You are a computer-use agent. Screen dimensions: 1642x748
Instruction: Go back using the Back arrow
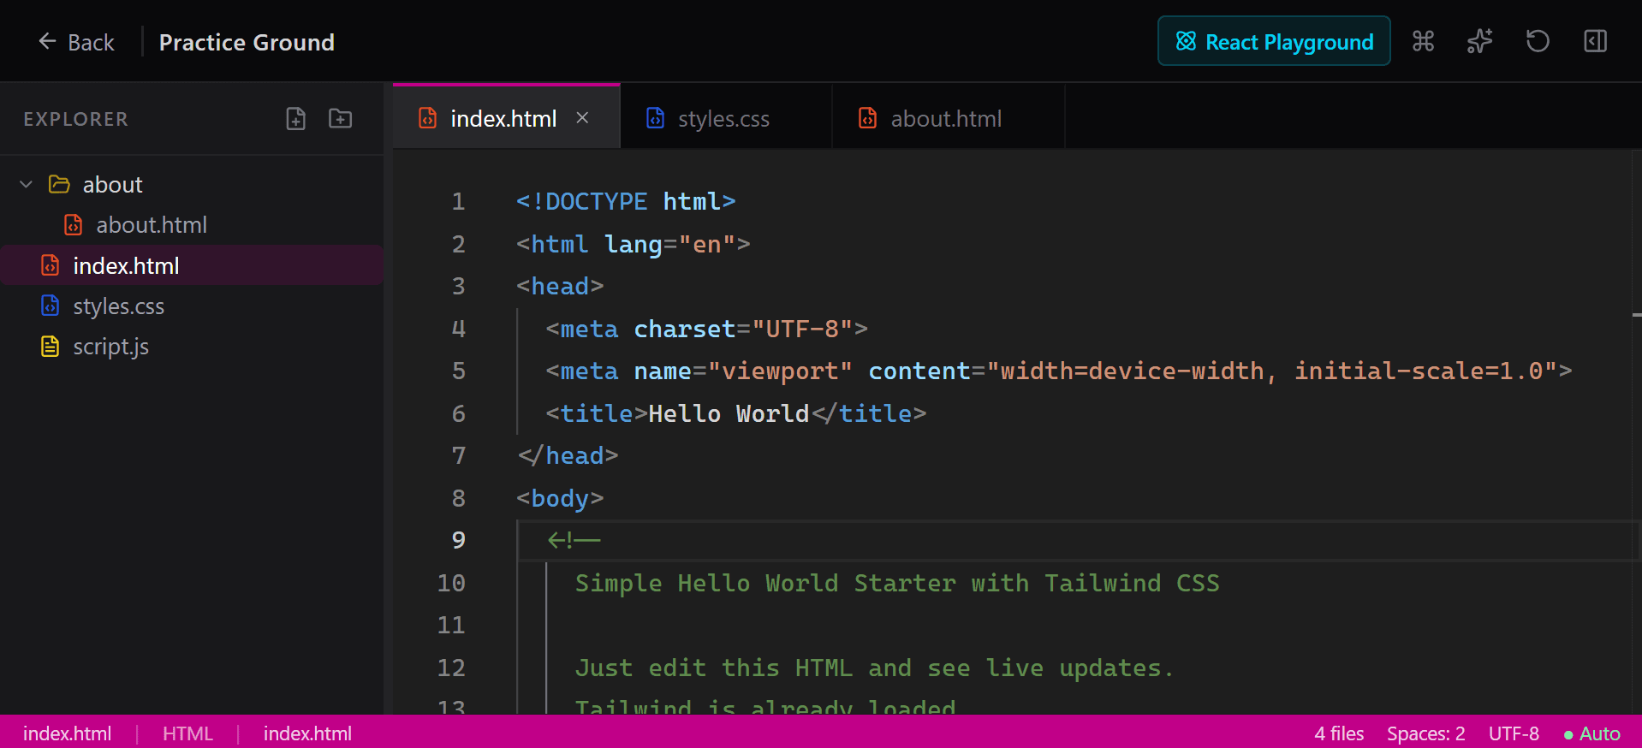click(x=75, y=42)
